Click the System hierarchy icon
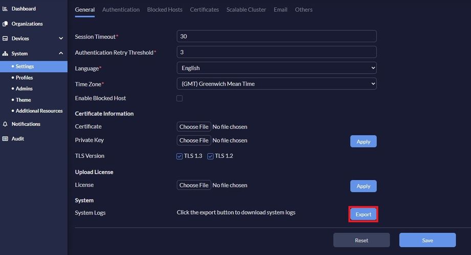This screenshot has width=471, height=255. coord(5,53)
